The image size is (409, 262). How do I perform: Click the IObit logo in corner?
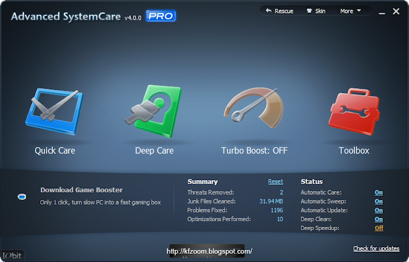tap(12, 256)
